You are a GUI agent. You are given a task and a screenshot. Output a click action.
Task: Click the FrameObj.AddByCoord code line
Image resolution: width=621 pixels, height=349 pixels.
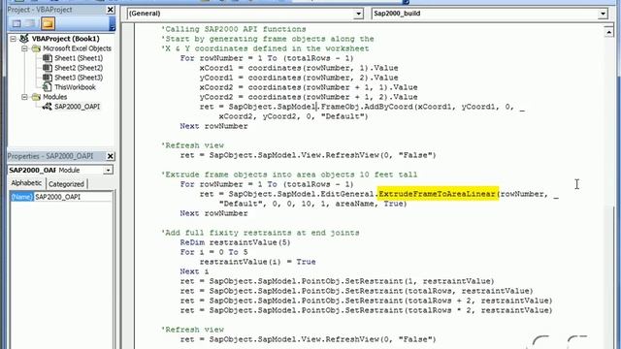(x=362, y=107)
